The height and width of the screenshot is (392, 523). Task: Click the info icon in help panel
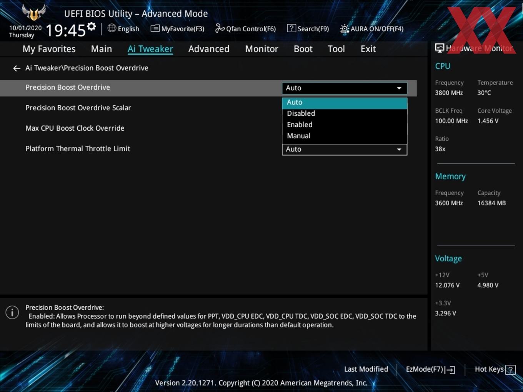(x=12, y=312)
